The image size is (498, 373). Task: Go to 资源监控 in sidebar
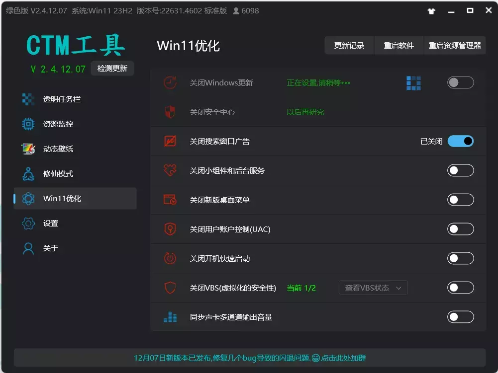[75, 124]
